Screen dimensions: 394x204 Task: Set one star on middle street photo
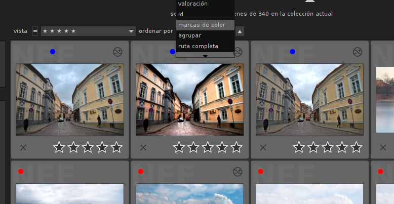[179, 147]
